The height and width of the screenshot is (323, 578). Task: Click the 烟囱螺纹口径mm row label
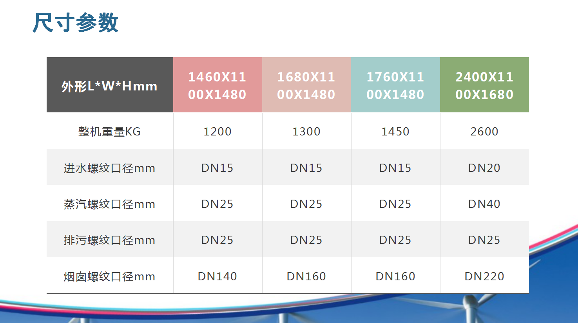click(x=109, y=276)
